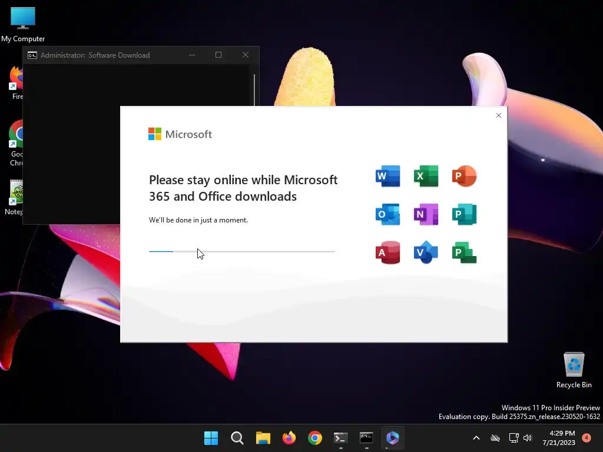Open the Windows Start menu

(211, 438)
